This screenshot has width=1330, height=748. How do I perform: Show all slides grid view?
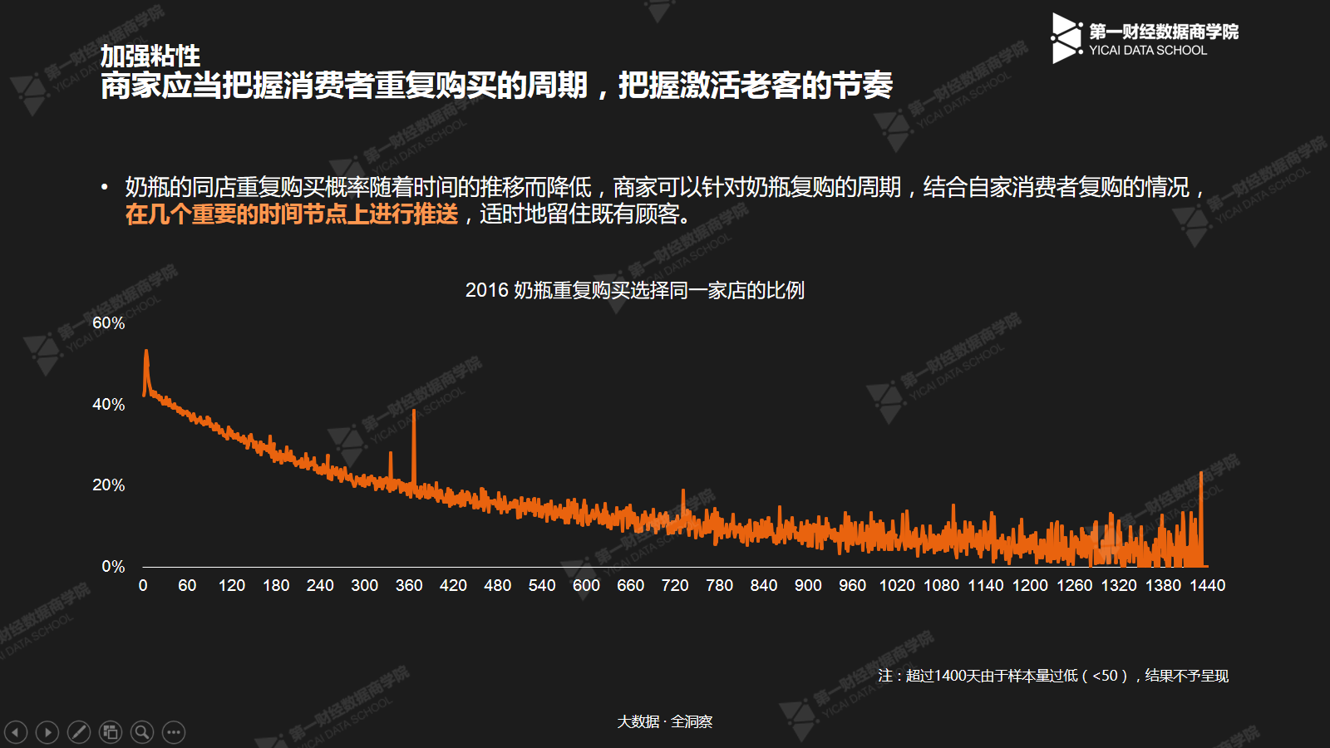click(x=111, y=732)
